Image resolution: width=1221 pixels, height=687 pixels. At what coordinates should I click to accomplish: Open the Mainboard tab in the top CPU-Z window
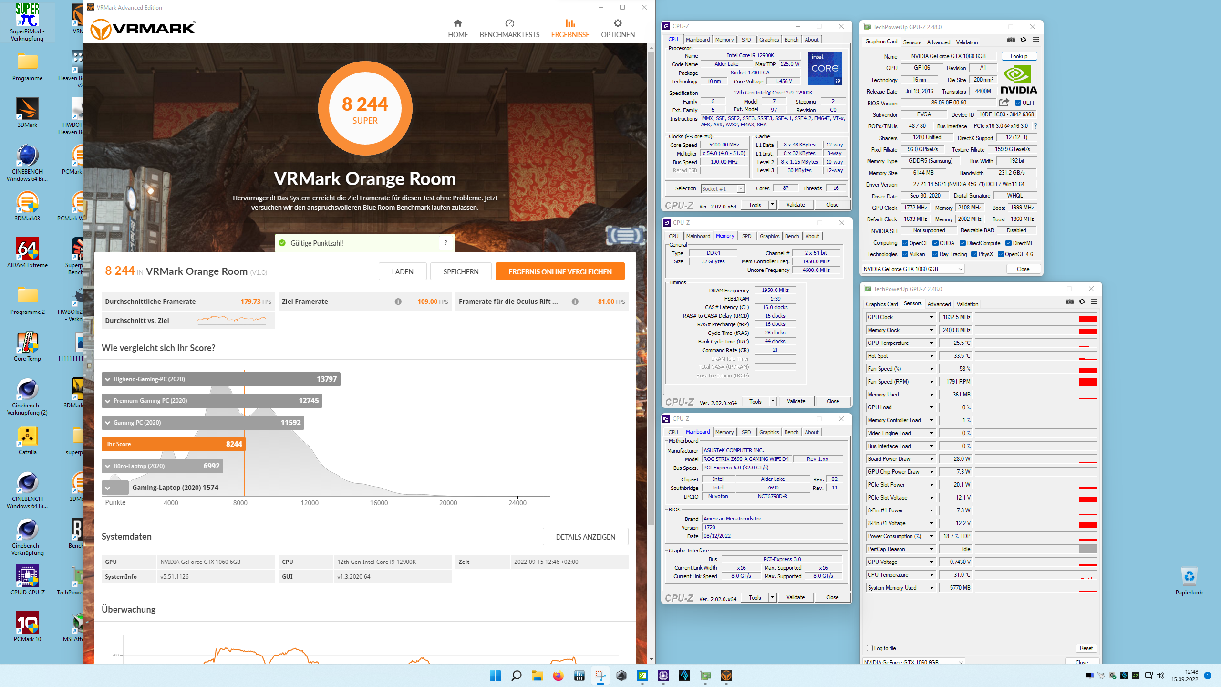pos(698,40)
